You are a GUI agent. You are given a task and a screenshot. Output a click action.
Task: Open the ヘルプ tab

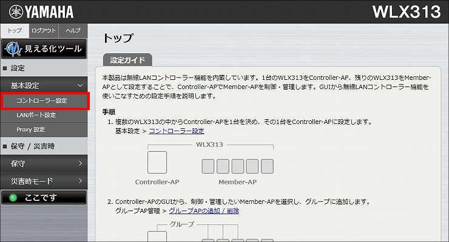(73, 30)
